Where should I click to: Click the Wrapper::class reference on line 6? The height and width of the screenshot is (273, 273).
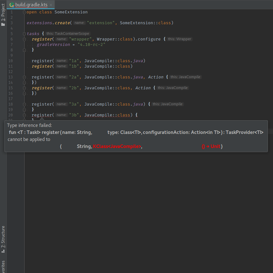tap(114, 39)
